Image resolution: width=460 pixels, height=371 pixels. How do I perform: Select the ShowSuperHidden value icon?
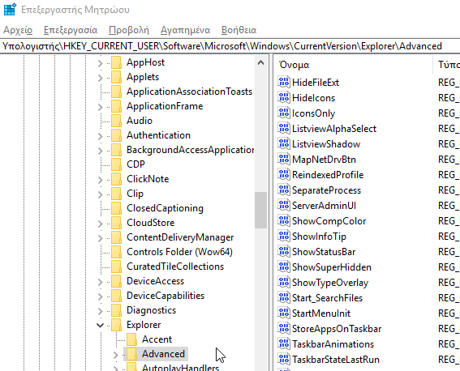[284, 267]
